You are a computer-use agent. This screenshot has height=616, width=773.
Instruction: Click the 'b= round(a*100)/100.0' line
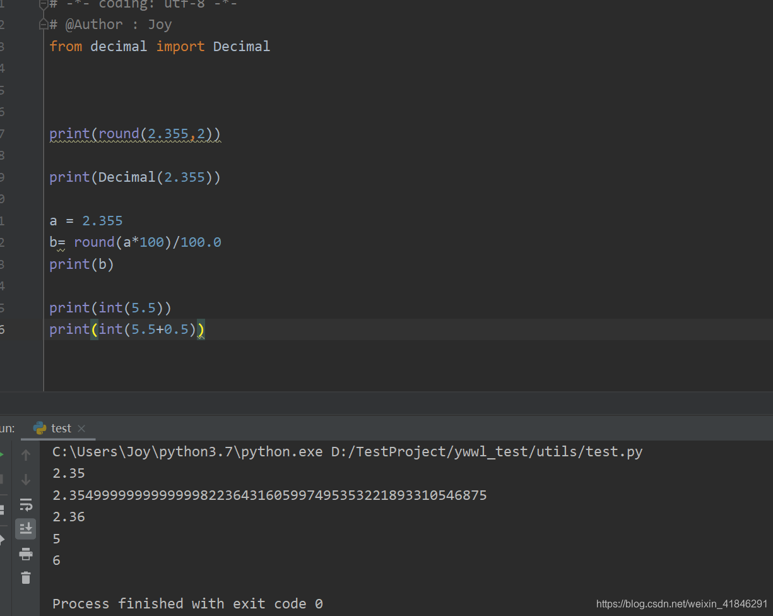tap(136, 242)
